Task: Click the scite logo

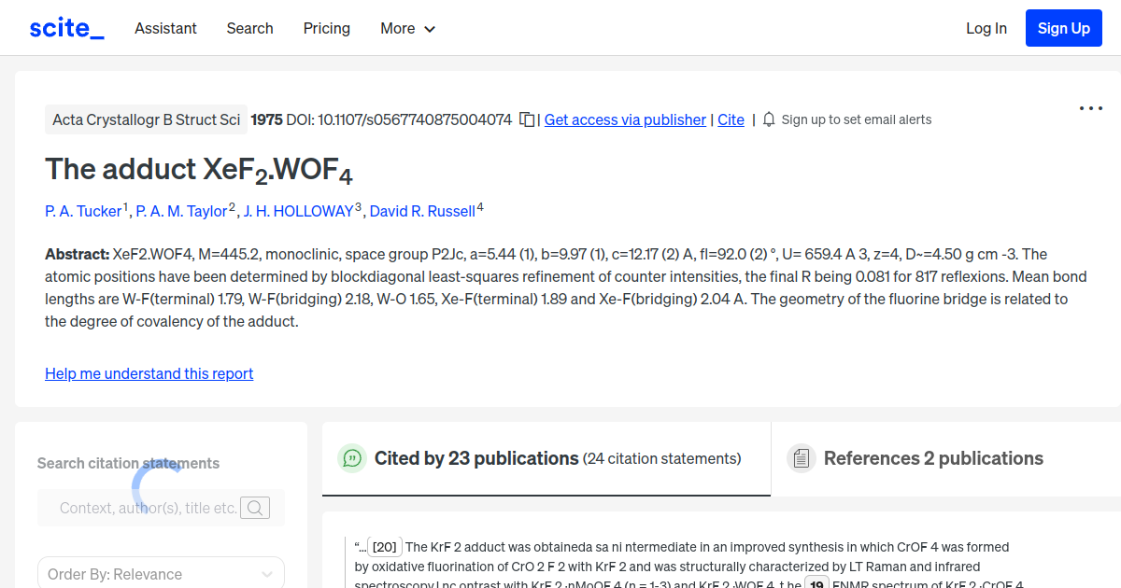Action: (65, 27)
